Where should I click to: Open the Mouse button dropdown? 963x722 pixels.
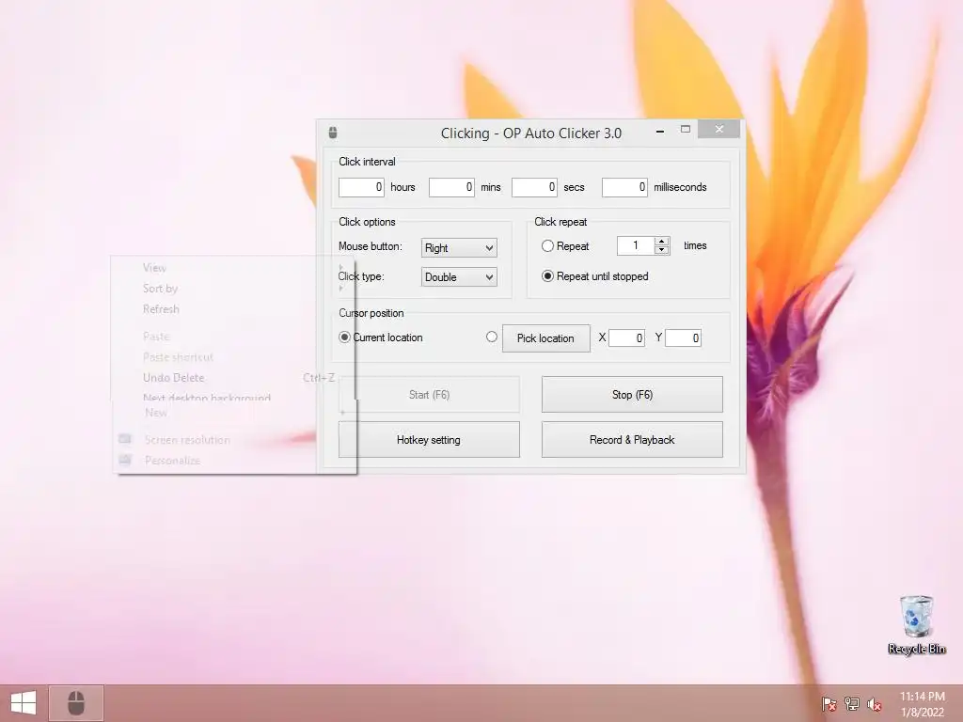(459, 248)
